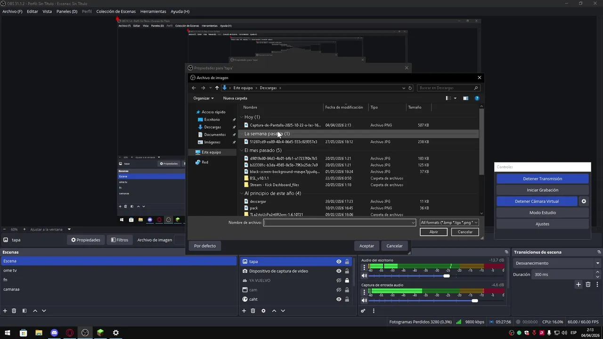603x339 pixels.
Task: Open the Vista menu
Action: [47, 11]
